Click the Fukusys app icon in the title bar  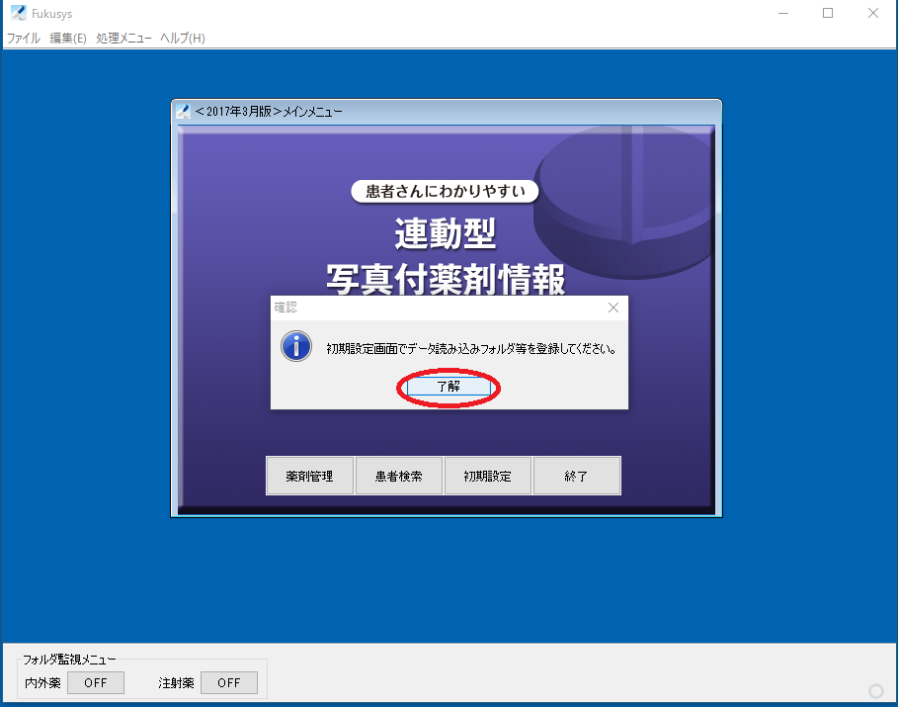[19, 13]
